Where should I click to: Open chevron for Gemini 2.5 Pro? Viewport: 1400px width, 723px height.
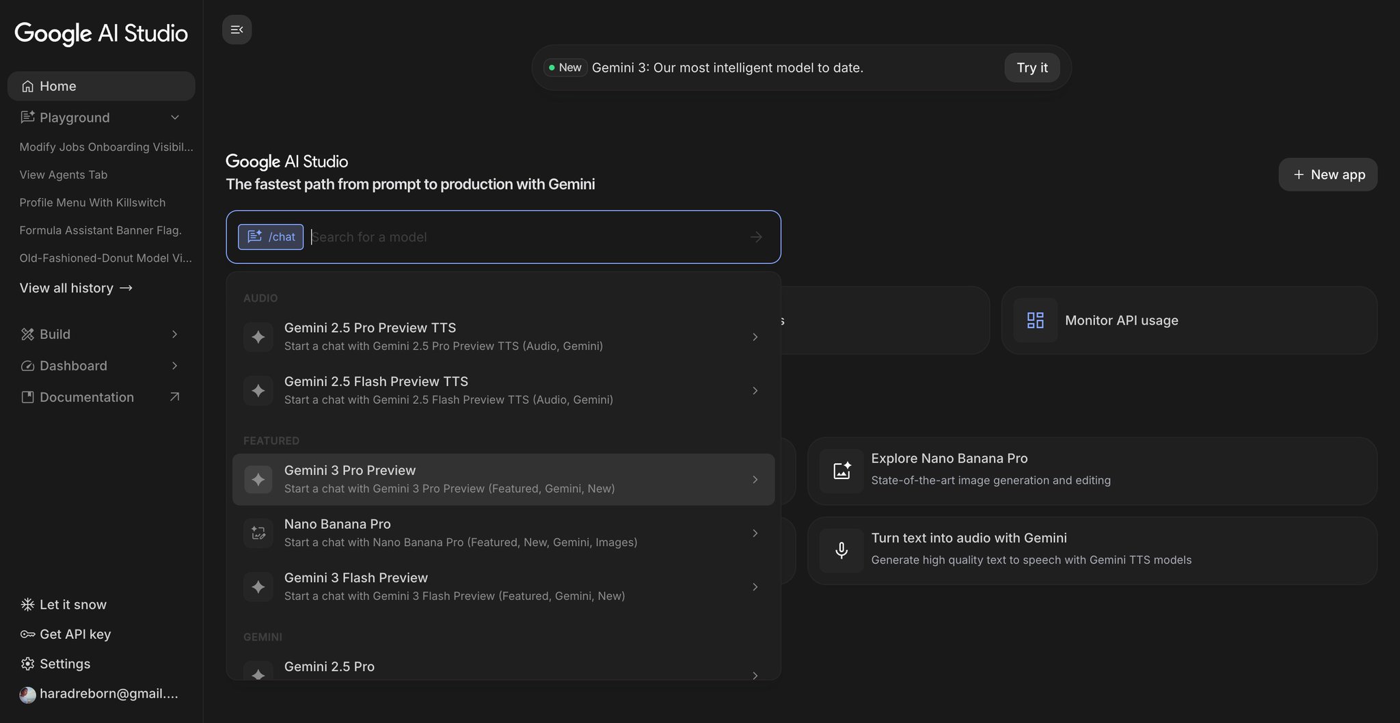[x=755, y=674]
